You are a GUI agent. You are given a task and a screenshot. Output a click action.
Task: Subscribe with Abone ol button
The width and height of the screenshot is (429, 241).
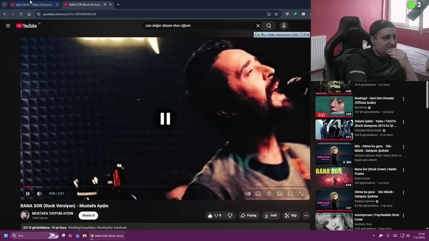88,216
